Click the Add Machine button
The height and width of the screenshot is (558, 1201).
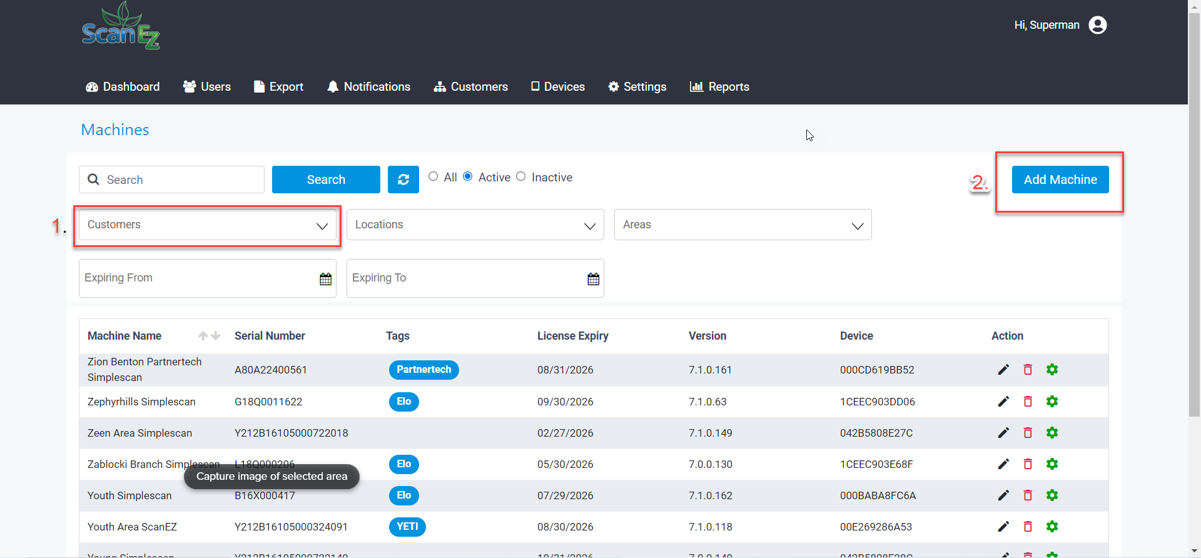coord(1060,180)
